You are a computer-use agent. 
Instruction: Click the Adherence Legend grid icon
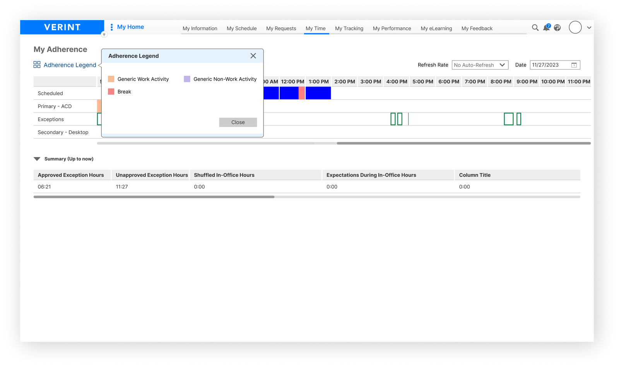(37, 65)
